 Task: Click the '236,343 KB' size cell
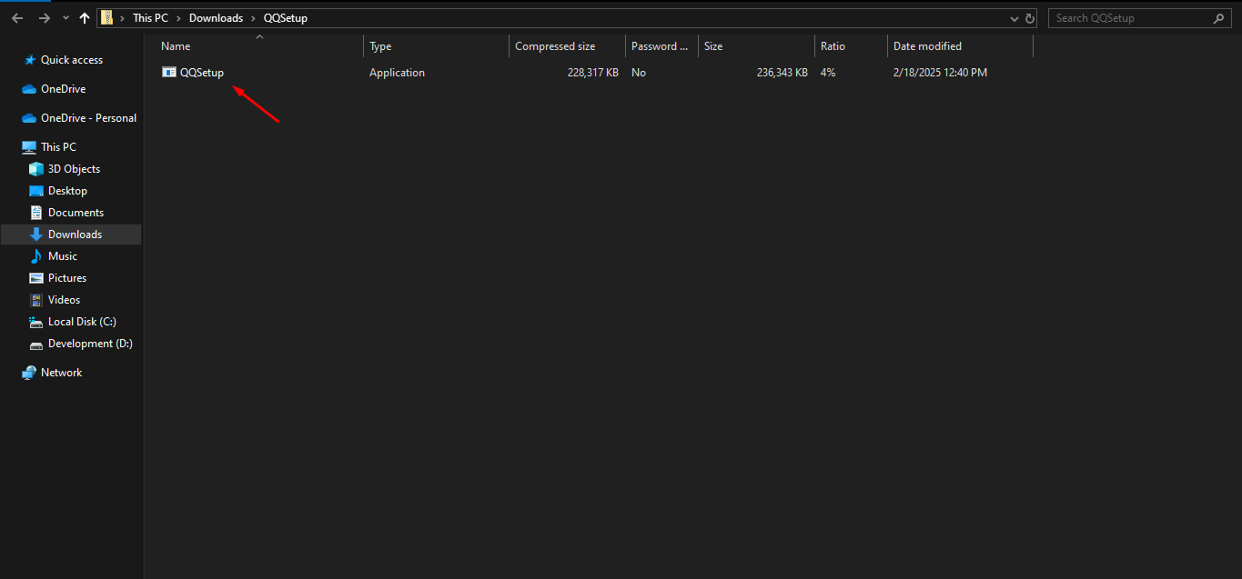point(782,73)
